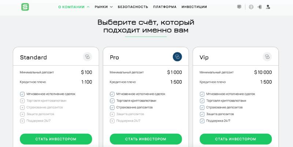Screen dimensions: 293x147
Task: Open the БЕЗОПАСНОСТЬ menu item
Action: pyautogui.click(x=133, y=7)
